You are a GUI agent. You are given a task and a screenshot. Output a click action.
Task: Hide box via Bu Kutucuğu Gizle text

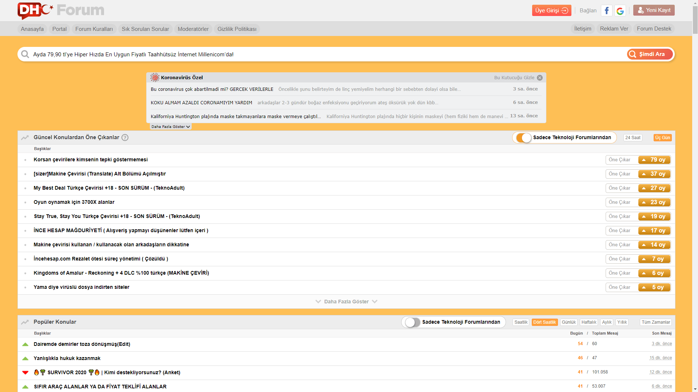(514, 78)
